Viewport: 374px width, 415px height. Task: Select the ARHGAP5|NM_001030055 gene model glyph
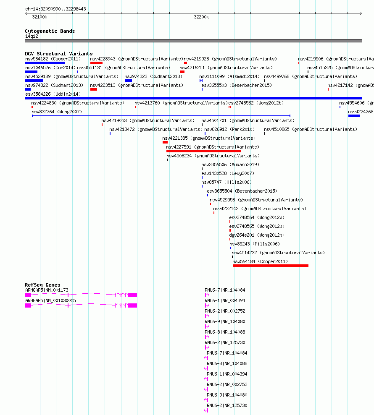(81, 305)
